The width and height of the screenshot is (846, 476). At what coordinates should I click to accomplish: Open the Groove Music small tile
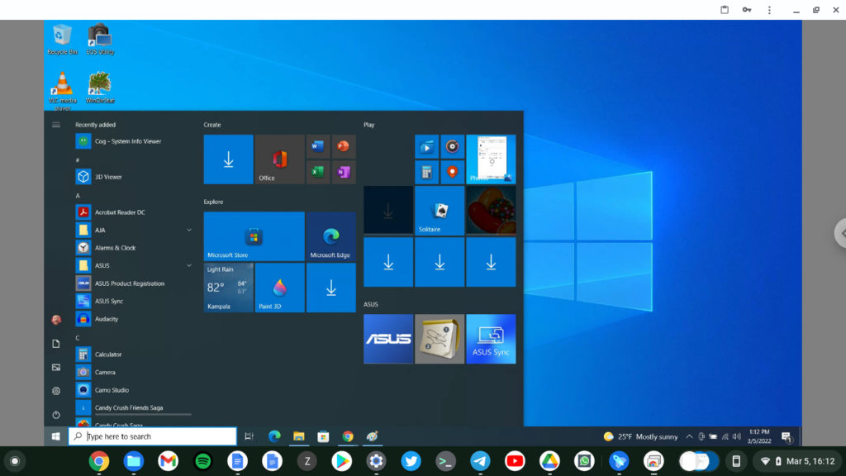pyautogui.click(x=452, y=146)
